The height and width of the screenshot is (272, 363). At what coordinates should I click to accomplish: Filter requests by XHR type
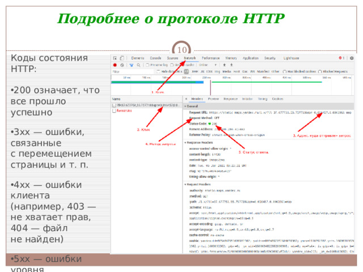(195, 71)
